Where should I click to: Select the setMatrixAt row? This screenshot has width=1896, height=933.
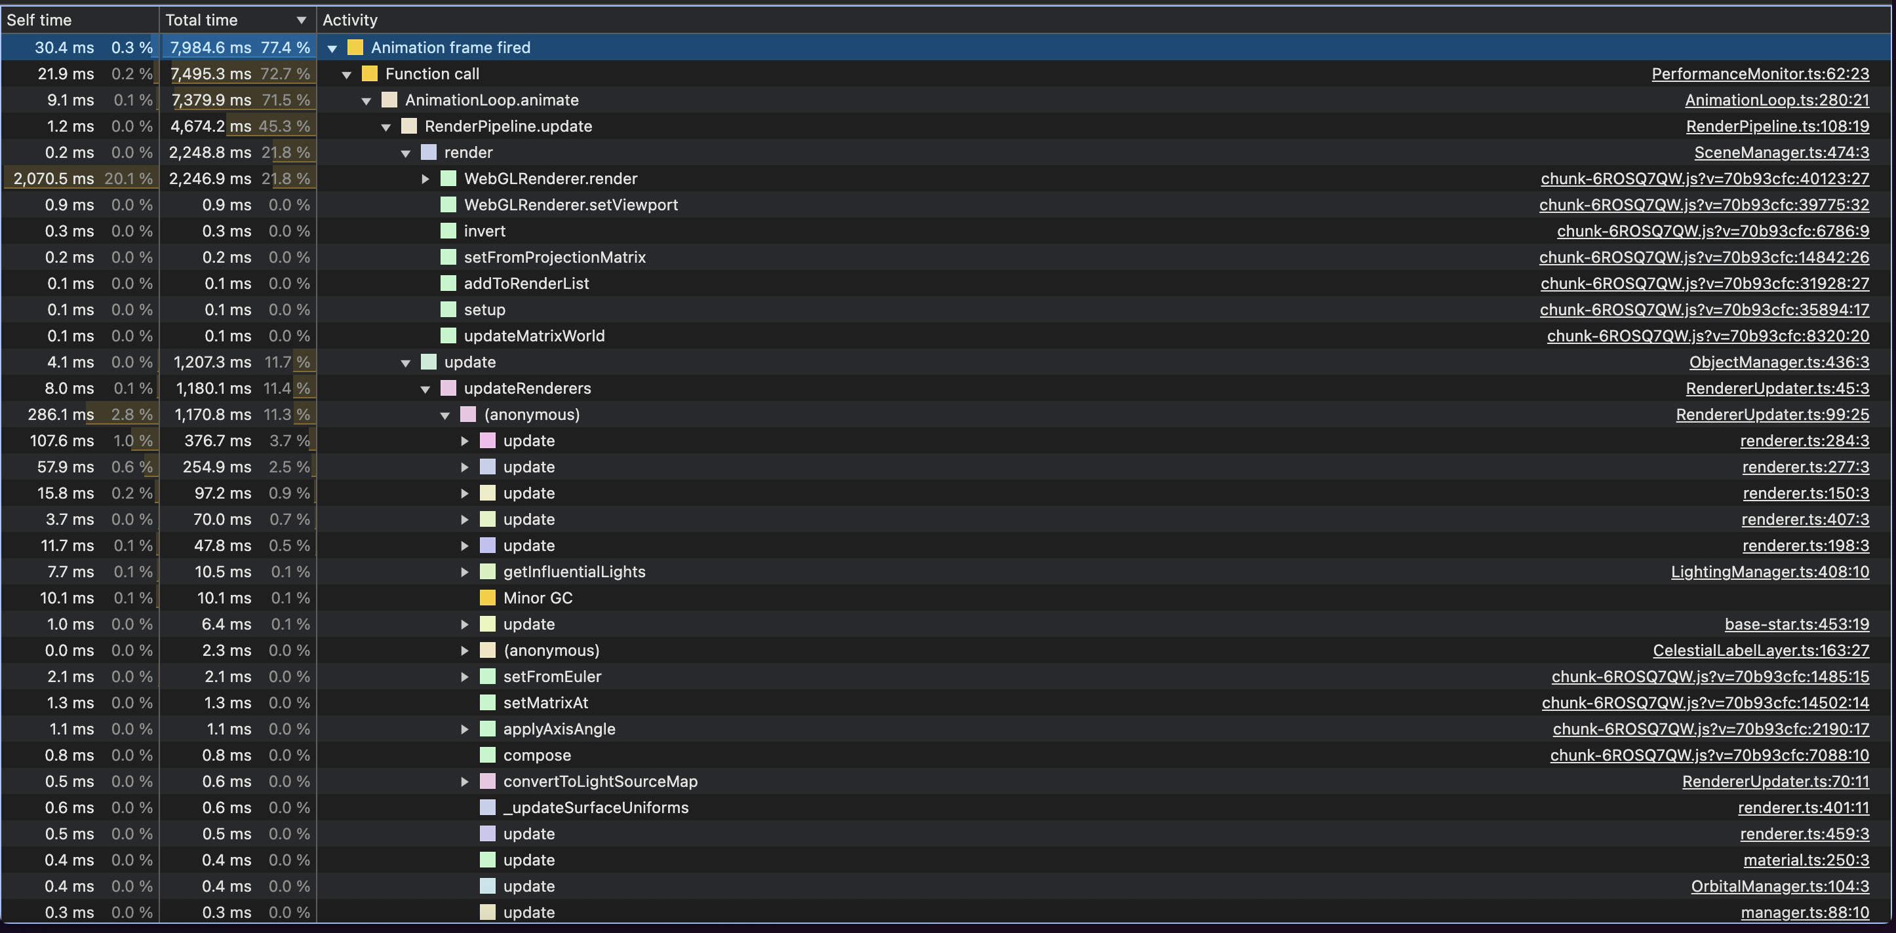pyautogui.click(x=947, y=702)
